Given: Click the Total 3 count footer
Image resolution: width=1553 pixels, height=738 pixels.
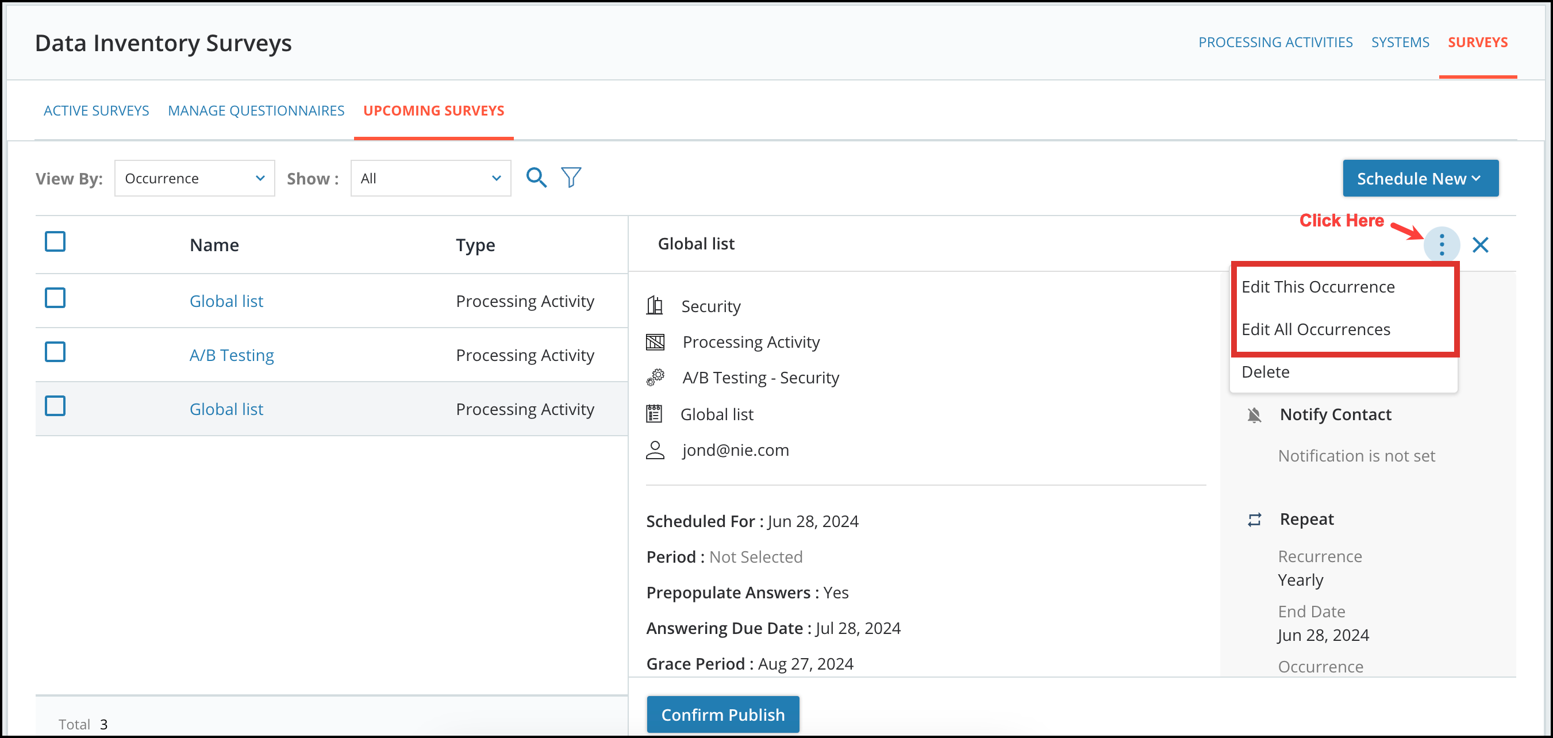Looking at the screenshot, I should point(83,724).
